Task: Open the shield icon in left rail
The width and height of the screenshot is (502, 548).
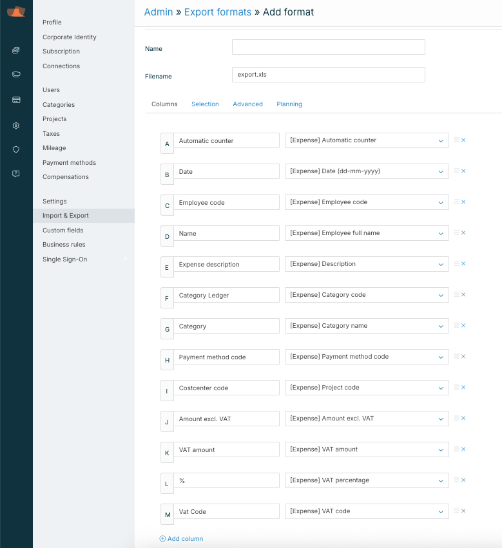Action: point(16,149)
